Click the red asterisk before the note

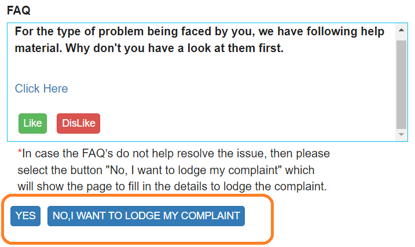point(20,153)
